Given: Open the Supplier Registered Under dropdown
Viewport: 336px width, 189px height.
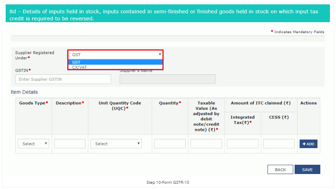Looking at the screenshot, I should click(116, 54).
